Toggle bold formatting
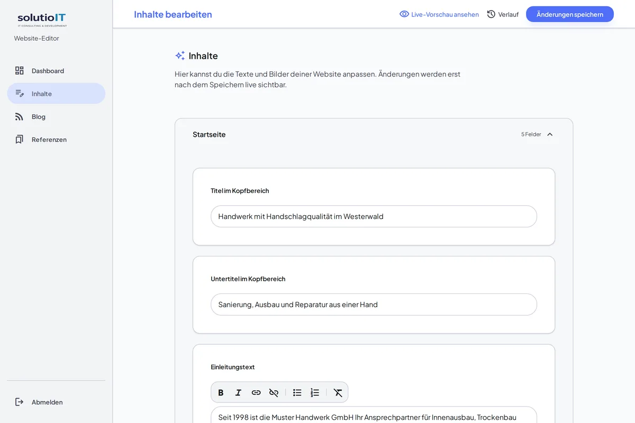This screenshot has width=635, height=423. click(221, 392)
